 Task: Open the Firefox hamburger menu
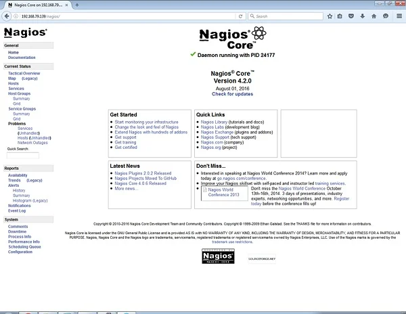(x=399, y=16)
